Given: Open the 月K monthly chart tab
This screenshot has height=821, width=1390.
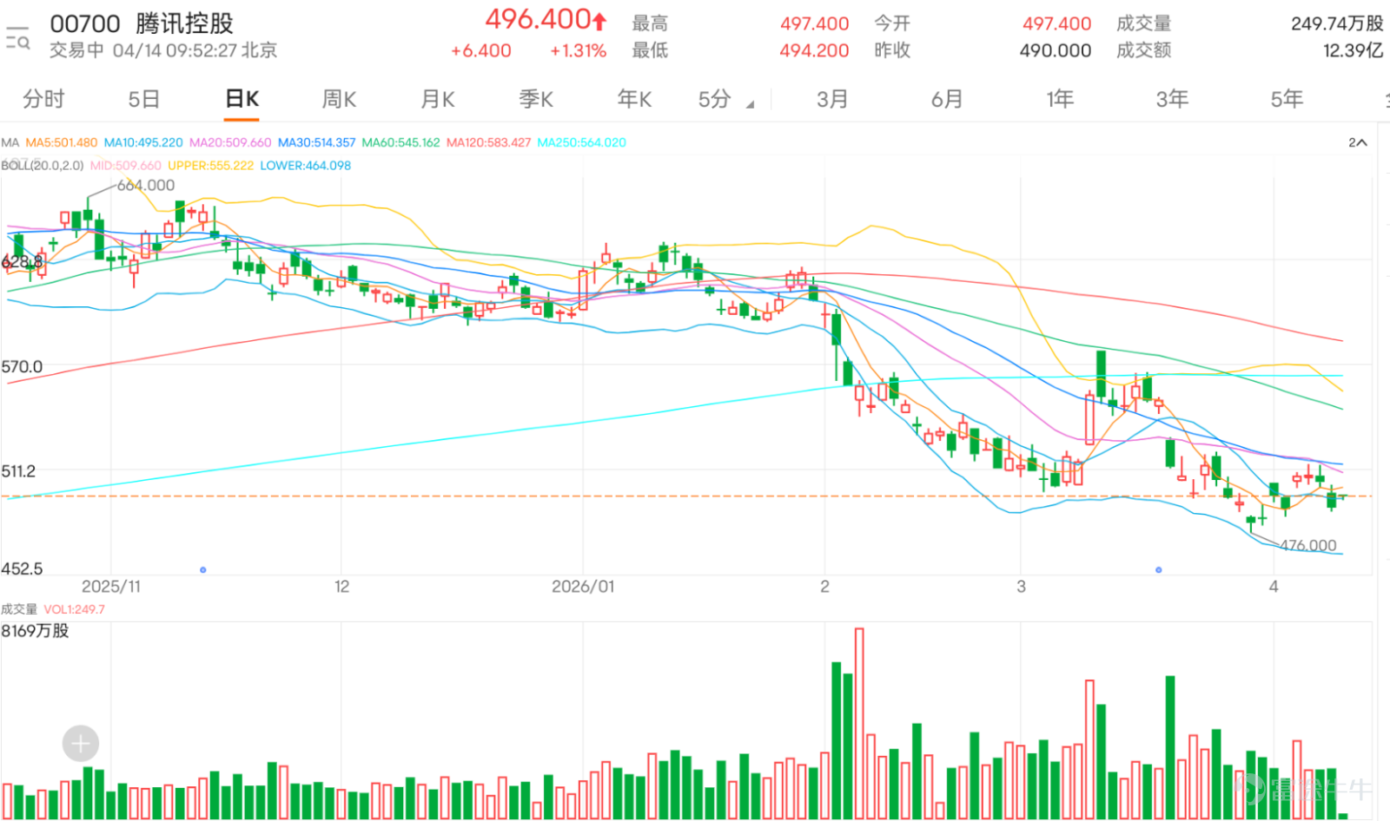Looking at the screenshot, I should point(438,99).
